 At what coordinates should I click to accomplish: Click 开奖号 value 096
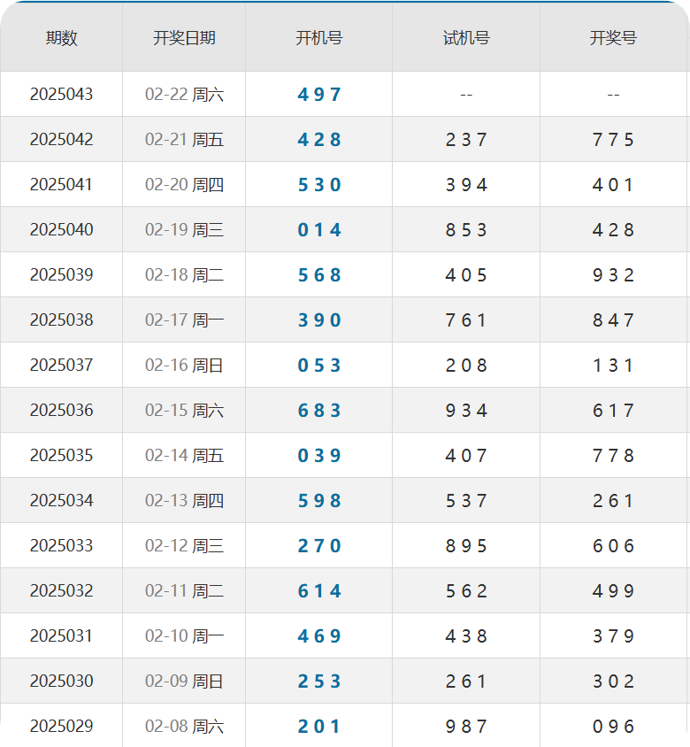(x=613, y=726)
